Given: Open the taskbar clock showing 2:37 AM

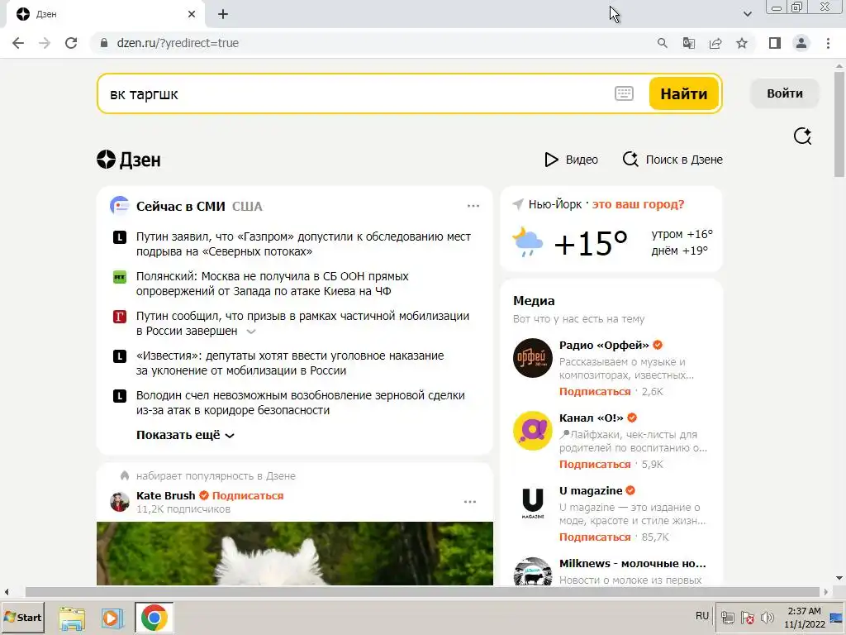Looking at the screenshot, I should (804, 617).
